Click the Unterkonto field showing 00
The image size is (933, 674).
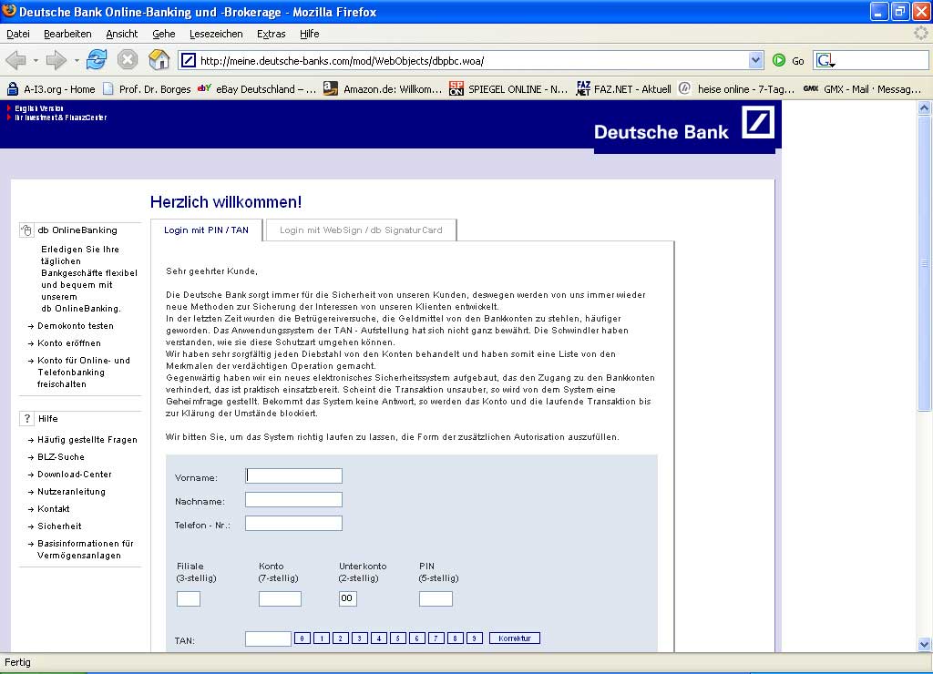pyautogui.click(x=348, y=598)
